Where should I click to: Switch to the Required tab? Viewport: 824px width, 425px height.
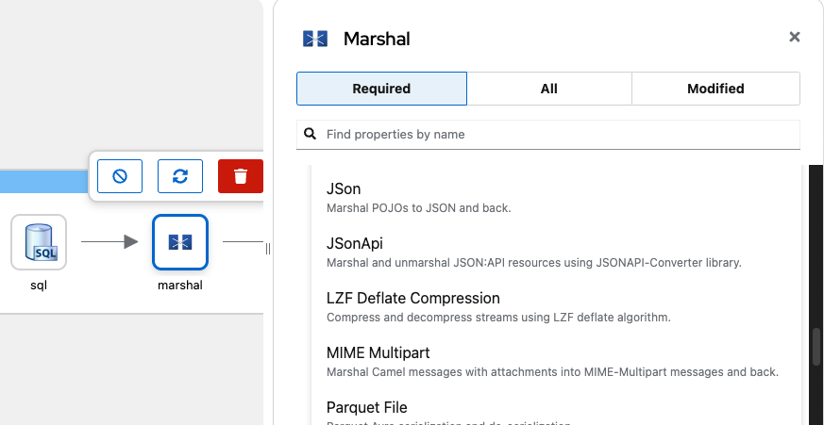point(381,89)
